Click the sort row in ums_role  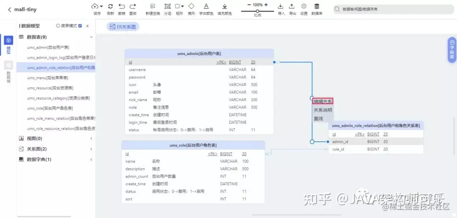pos(193,199)
